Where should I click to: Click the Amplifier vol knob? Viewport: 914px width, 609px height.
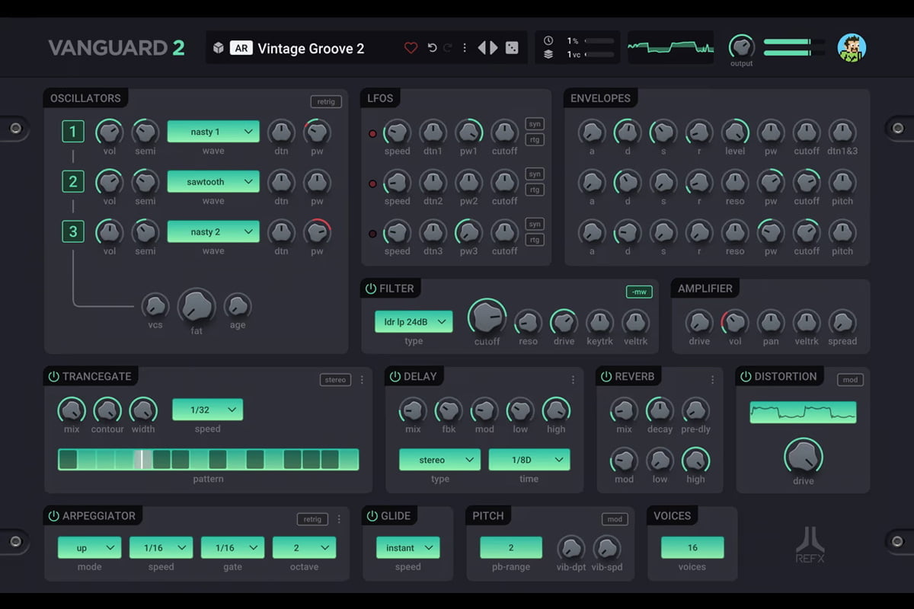coord(735,322)
